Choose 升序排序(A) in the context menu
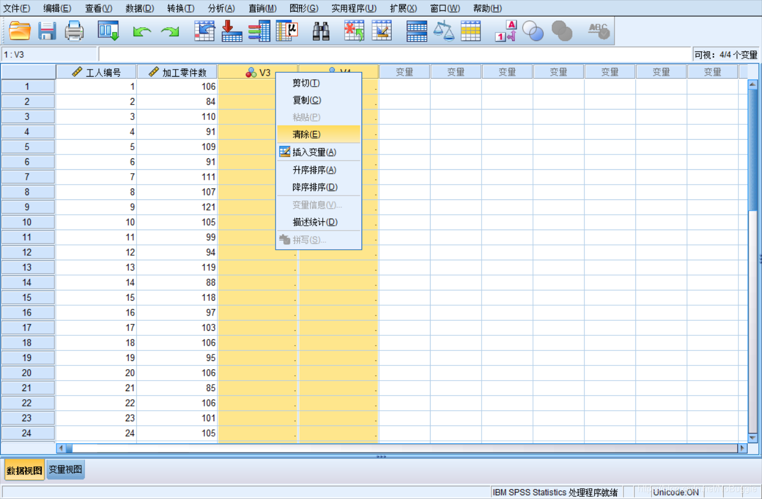The image size is (762, 499). [x=318, y=170]
